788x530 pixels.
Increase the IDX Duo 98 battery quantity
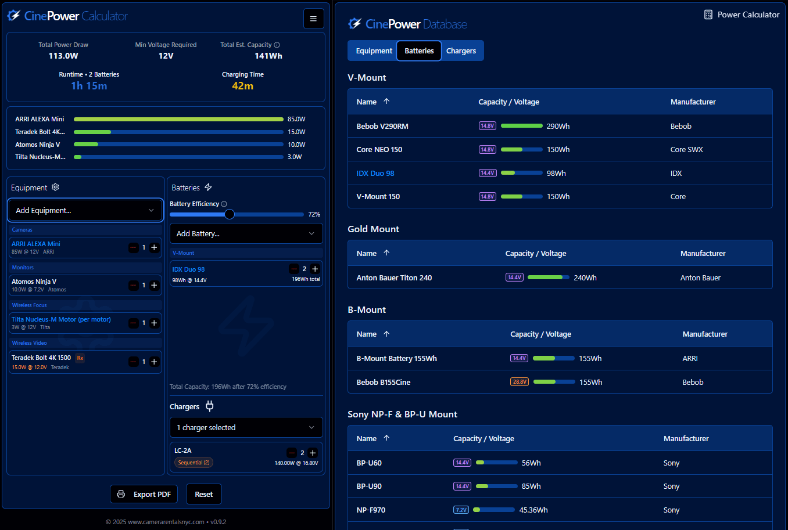314,269
